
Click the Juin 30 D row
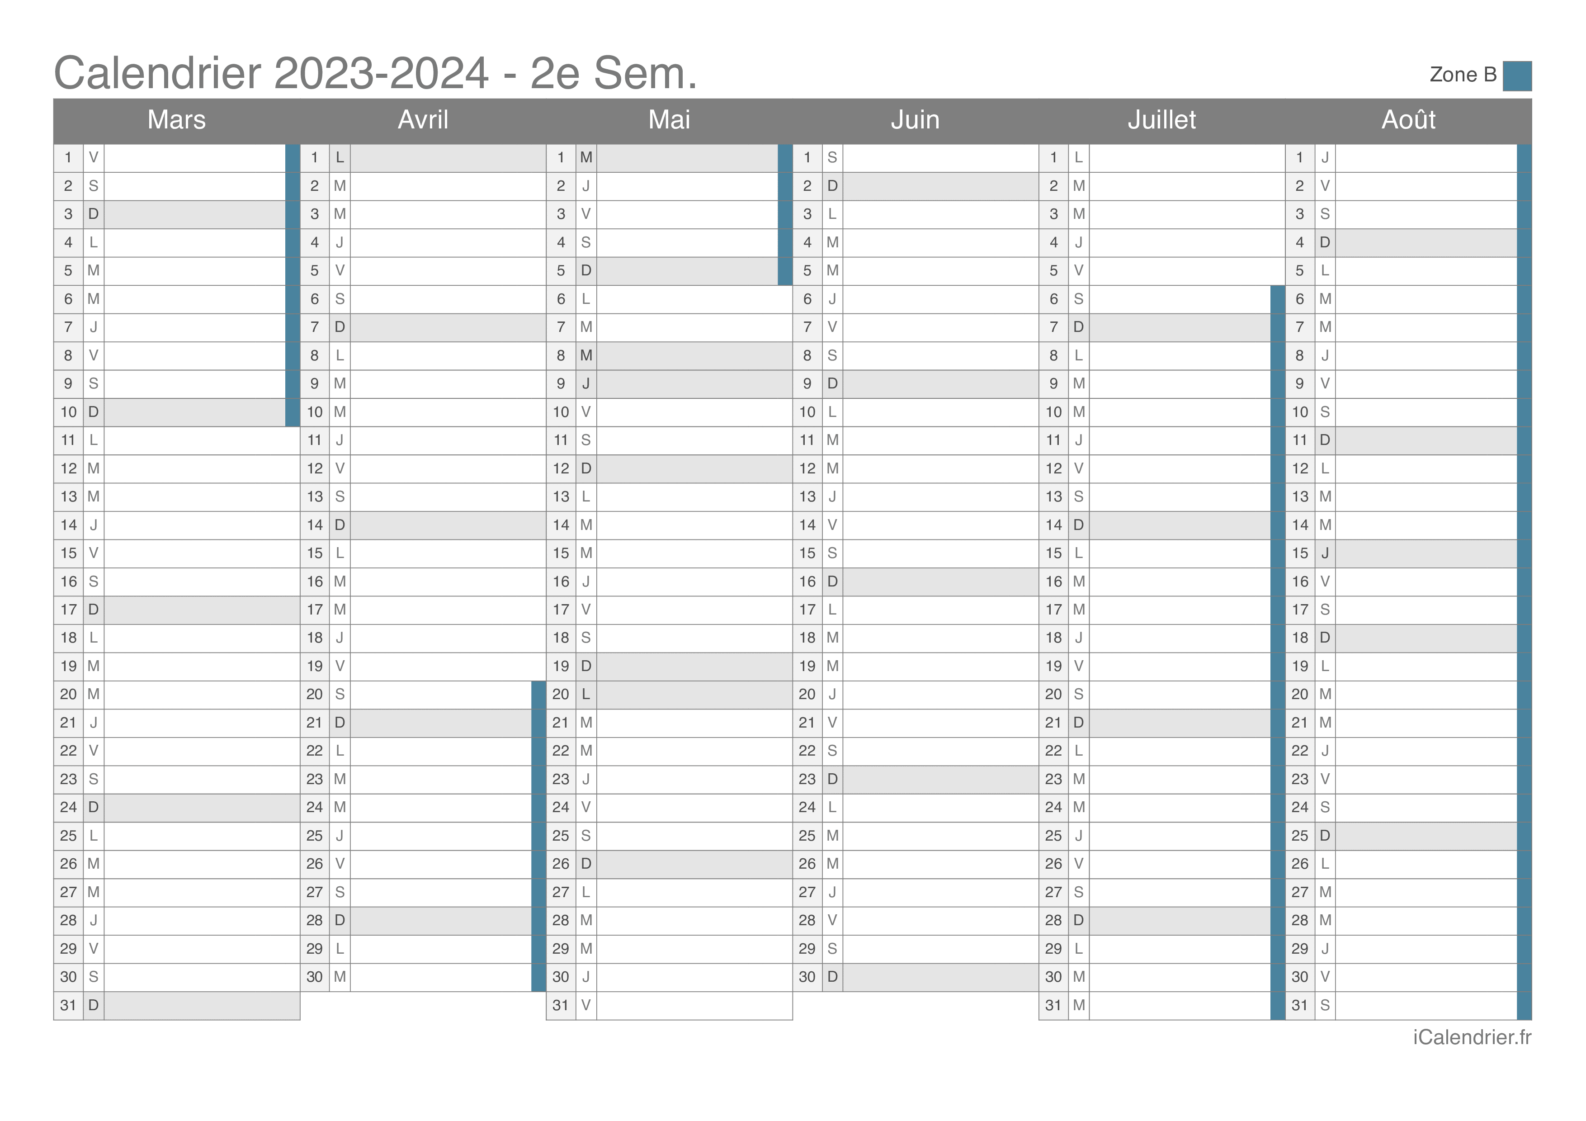pyautogui.click(x=915, y=977)
